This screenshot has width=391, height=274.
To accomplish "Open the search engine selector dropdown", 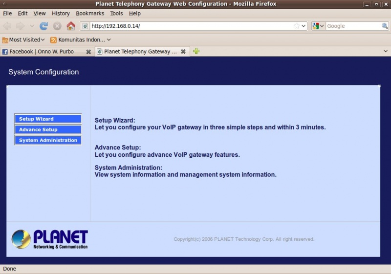I will 318,26.
